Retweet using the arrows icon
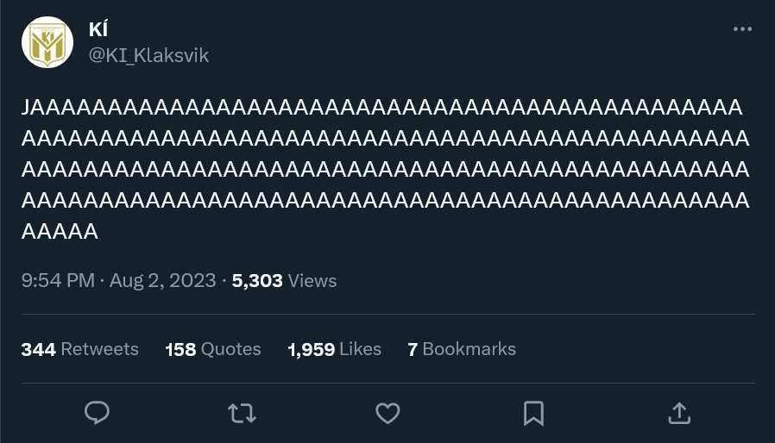Image resolution: width=775 pixels, height=443 pixels. 243,414
